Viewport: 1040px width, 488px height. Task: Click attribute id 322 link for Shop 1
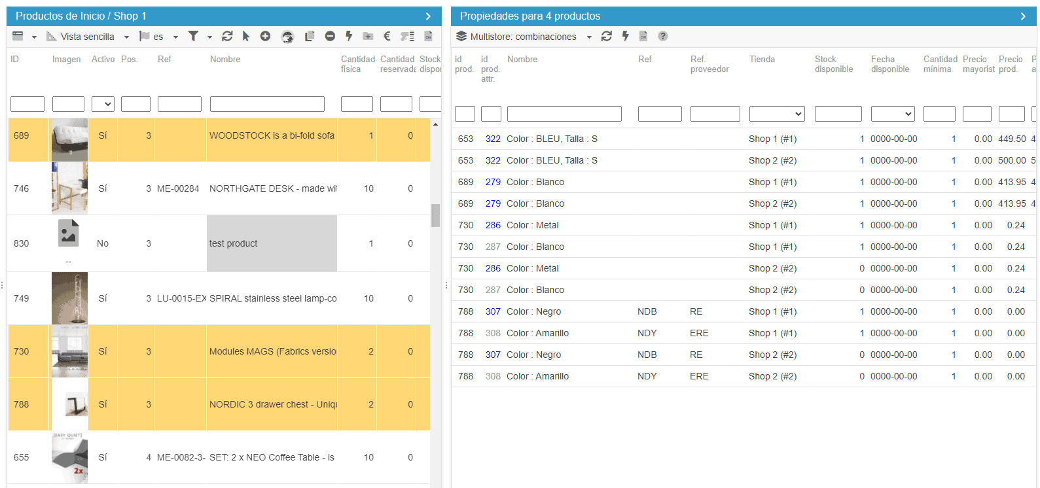(x=493, y=139)
